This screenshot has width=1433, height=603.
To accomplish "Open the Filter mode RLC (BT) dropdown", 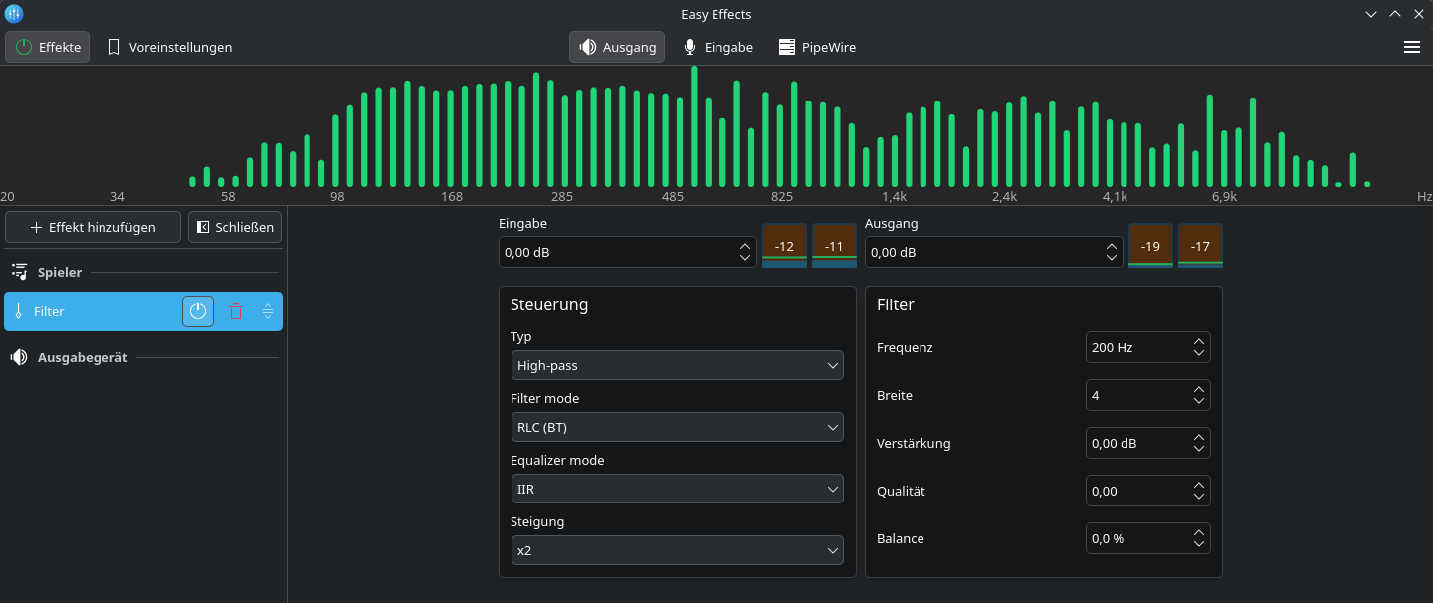I will [x=678, y=427].
